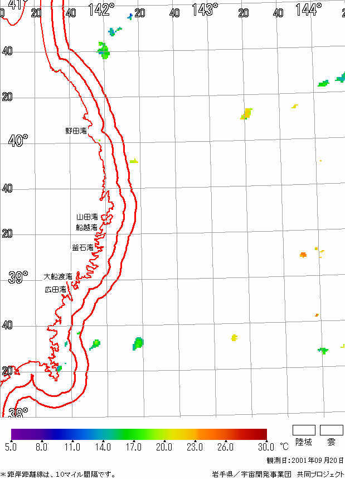Click the 雲 cloud legend box
Screen dimensions: 345x479
point(331,430)
